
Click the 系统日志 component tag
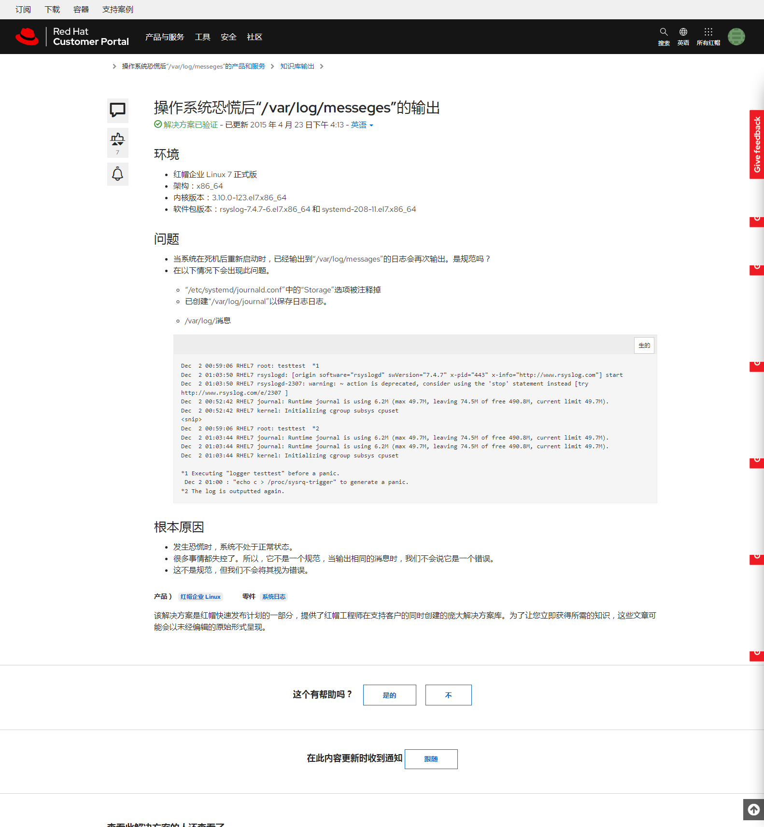(274, 597)
